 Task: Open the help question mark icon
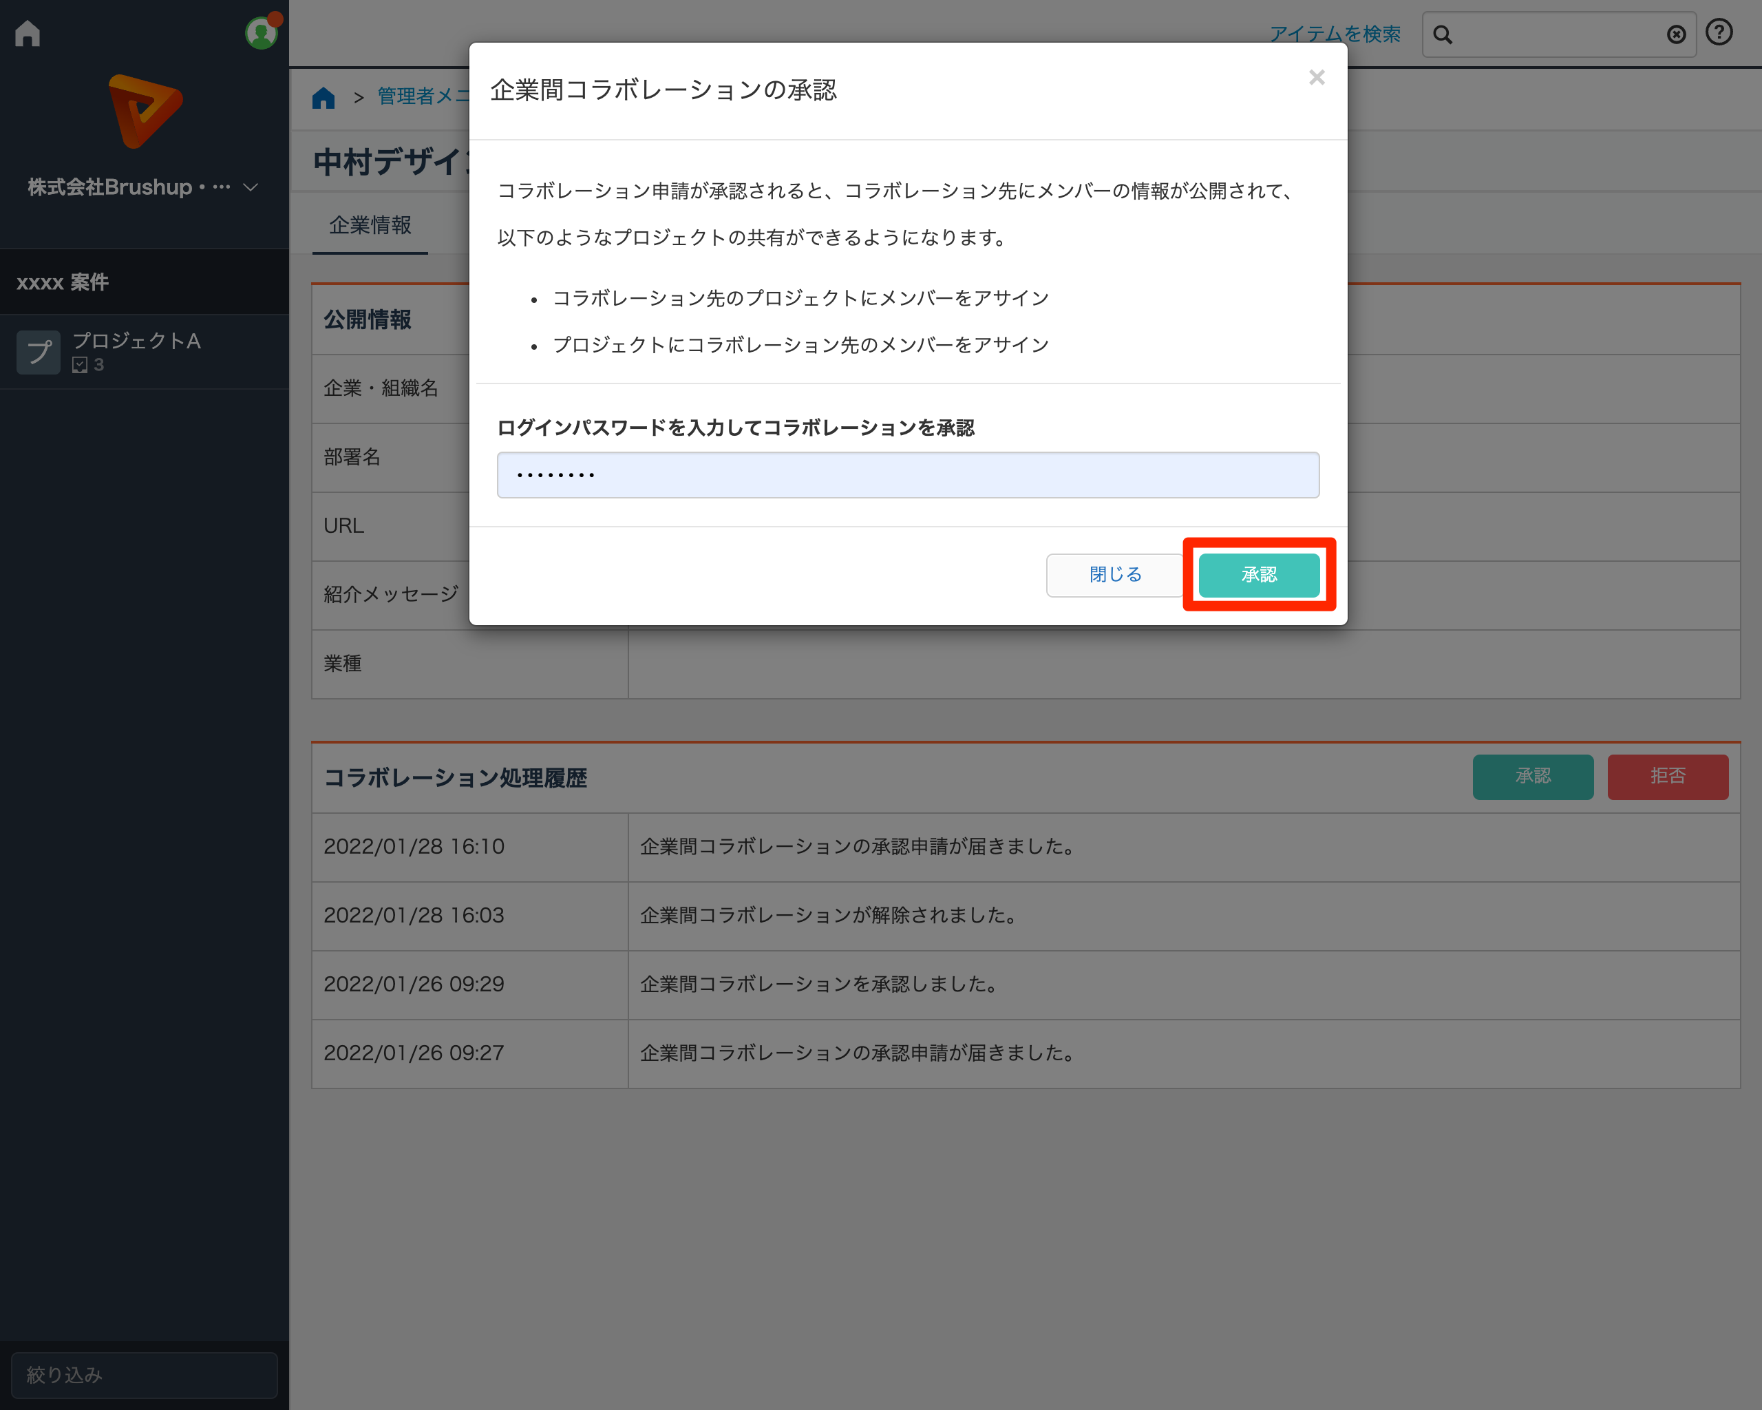coord(1719,32)
